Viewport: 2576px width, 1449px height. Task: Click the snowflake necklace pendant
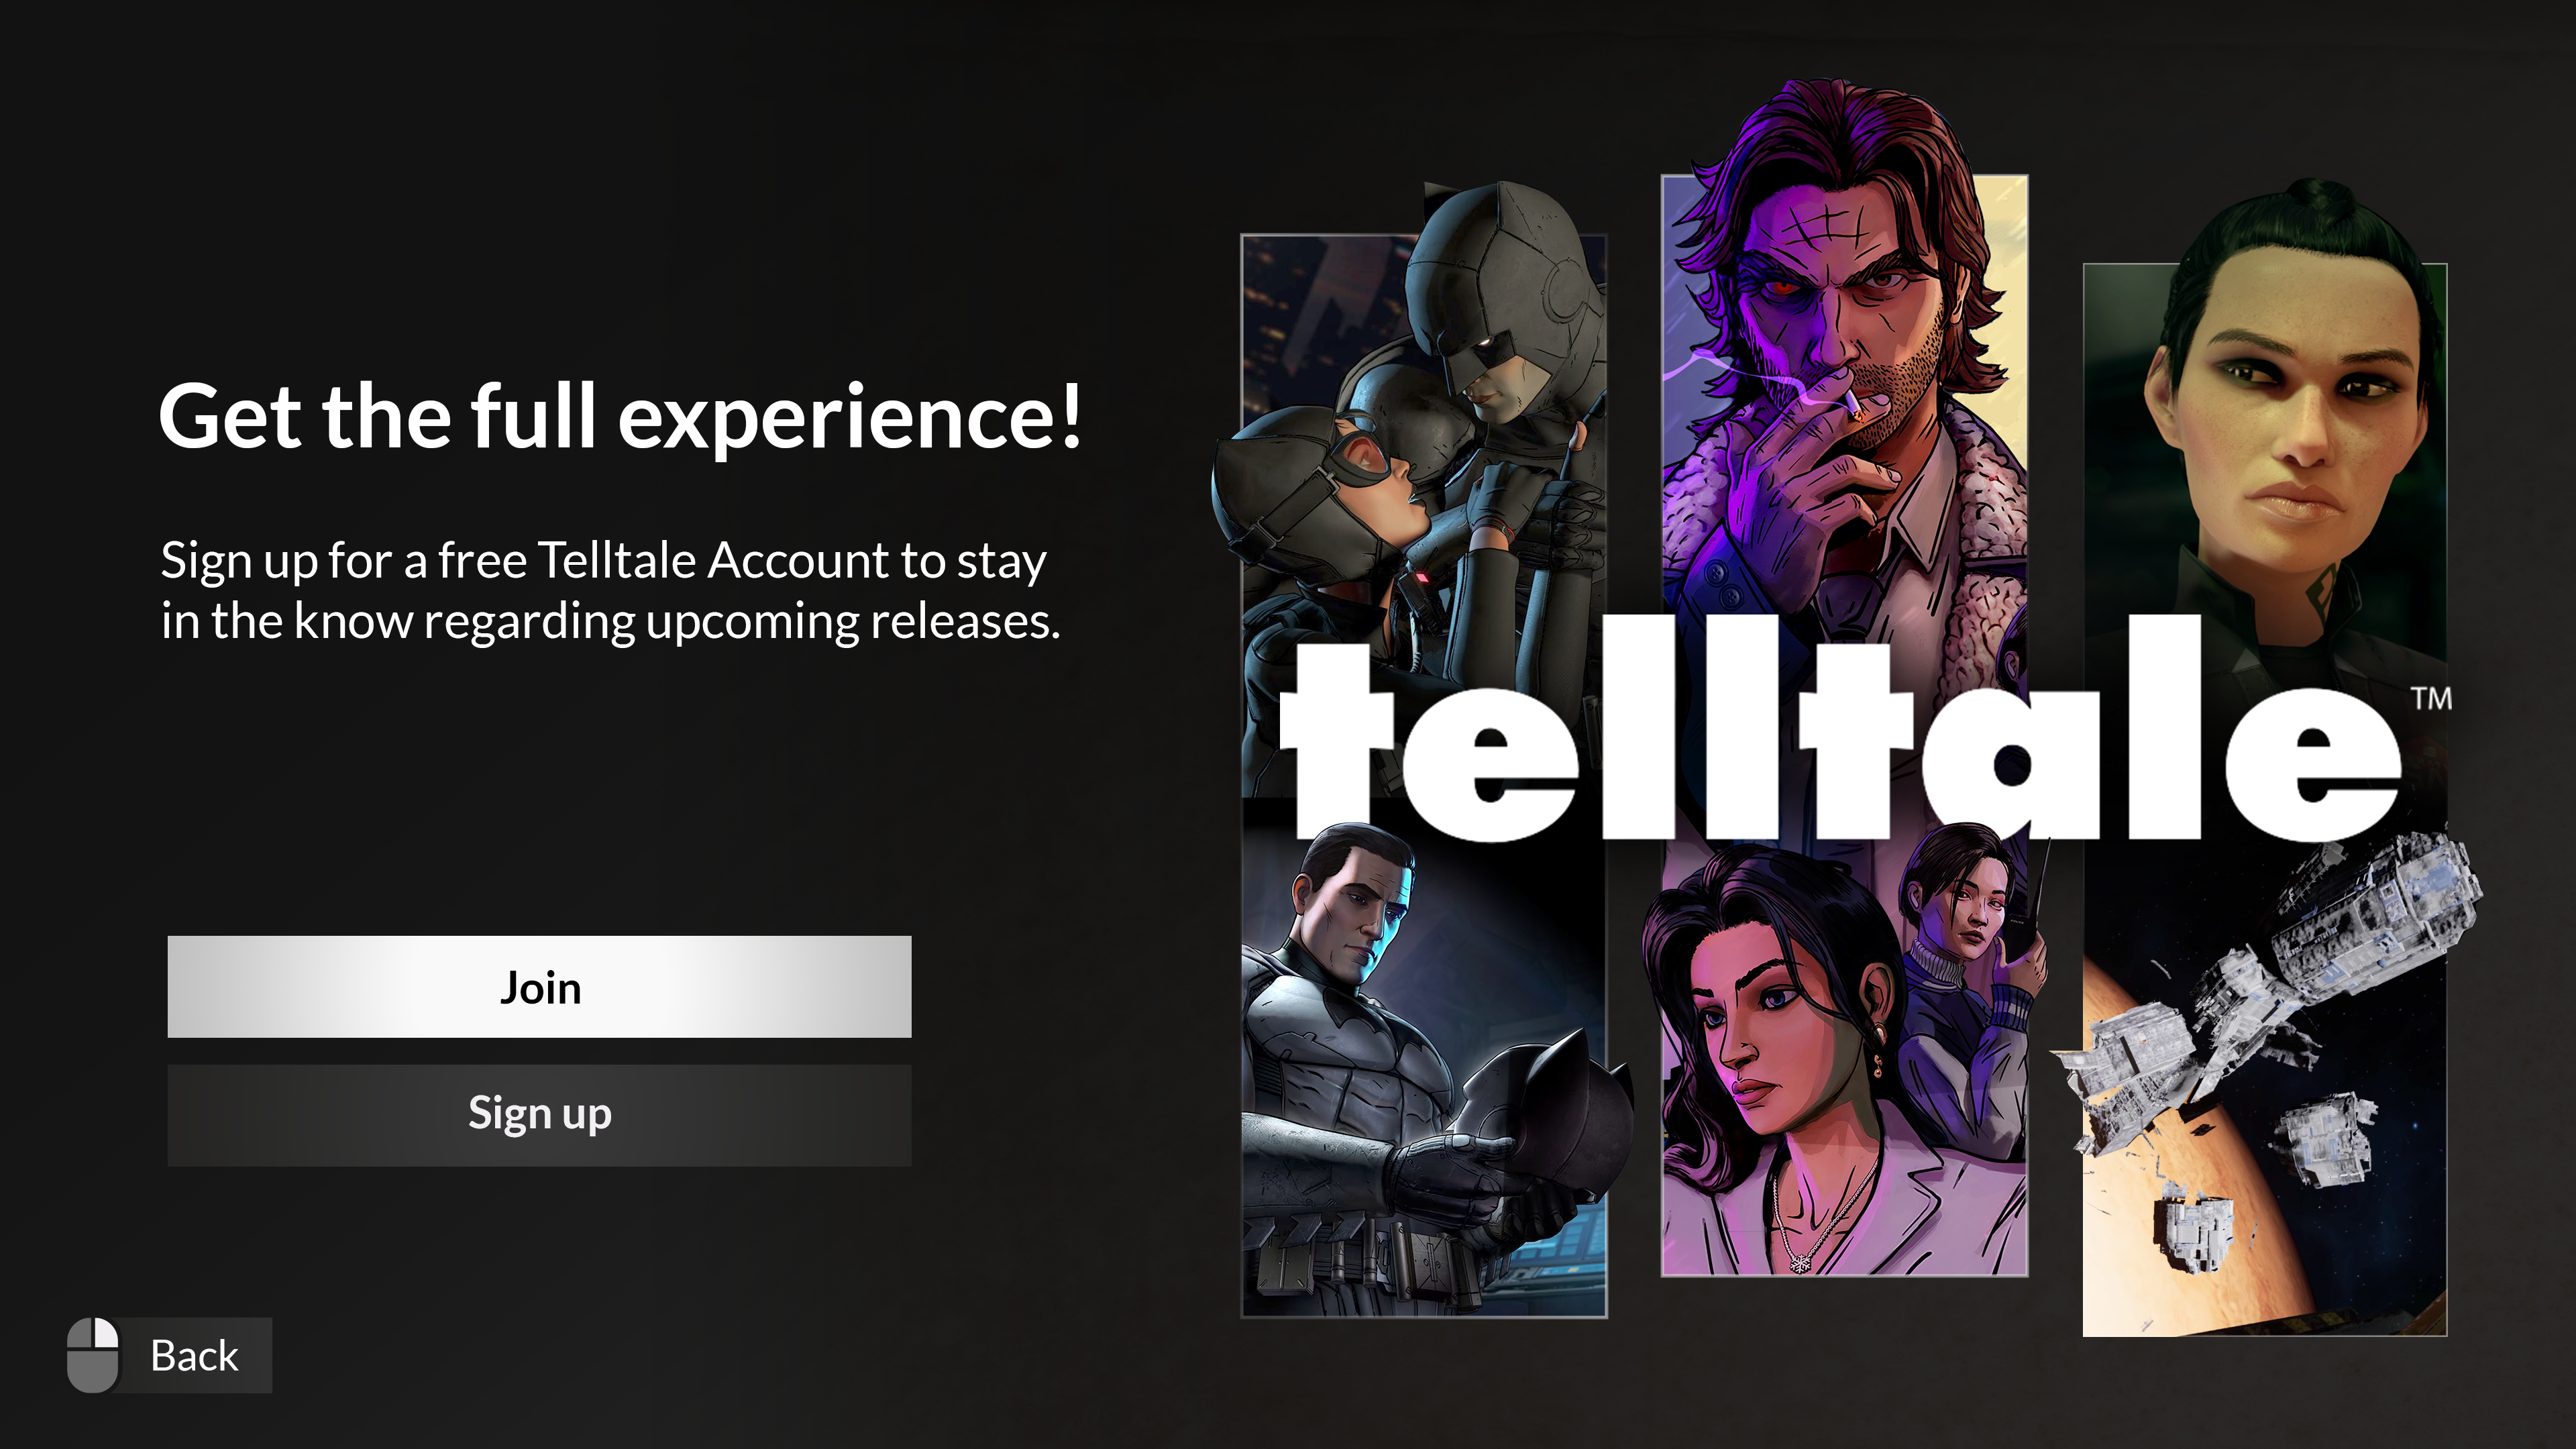(x=1800, y=1263)
